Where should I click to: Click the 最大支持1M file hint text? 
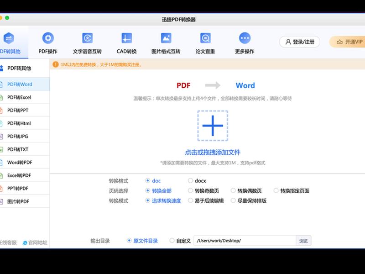[x=213, y=163]
